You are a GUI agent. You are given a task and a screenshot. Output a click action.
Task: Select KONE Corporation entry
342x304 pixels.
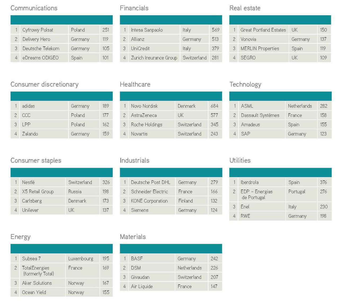[149, 201]
